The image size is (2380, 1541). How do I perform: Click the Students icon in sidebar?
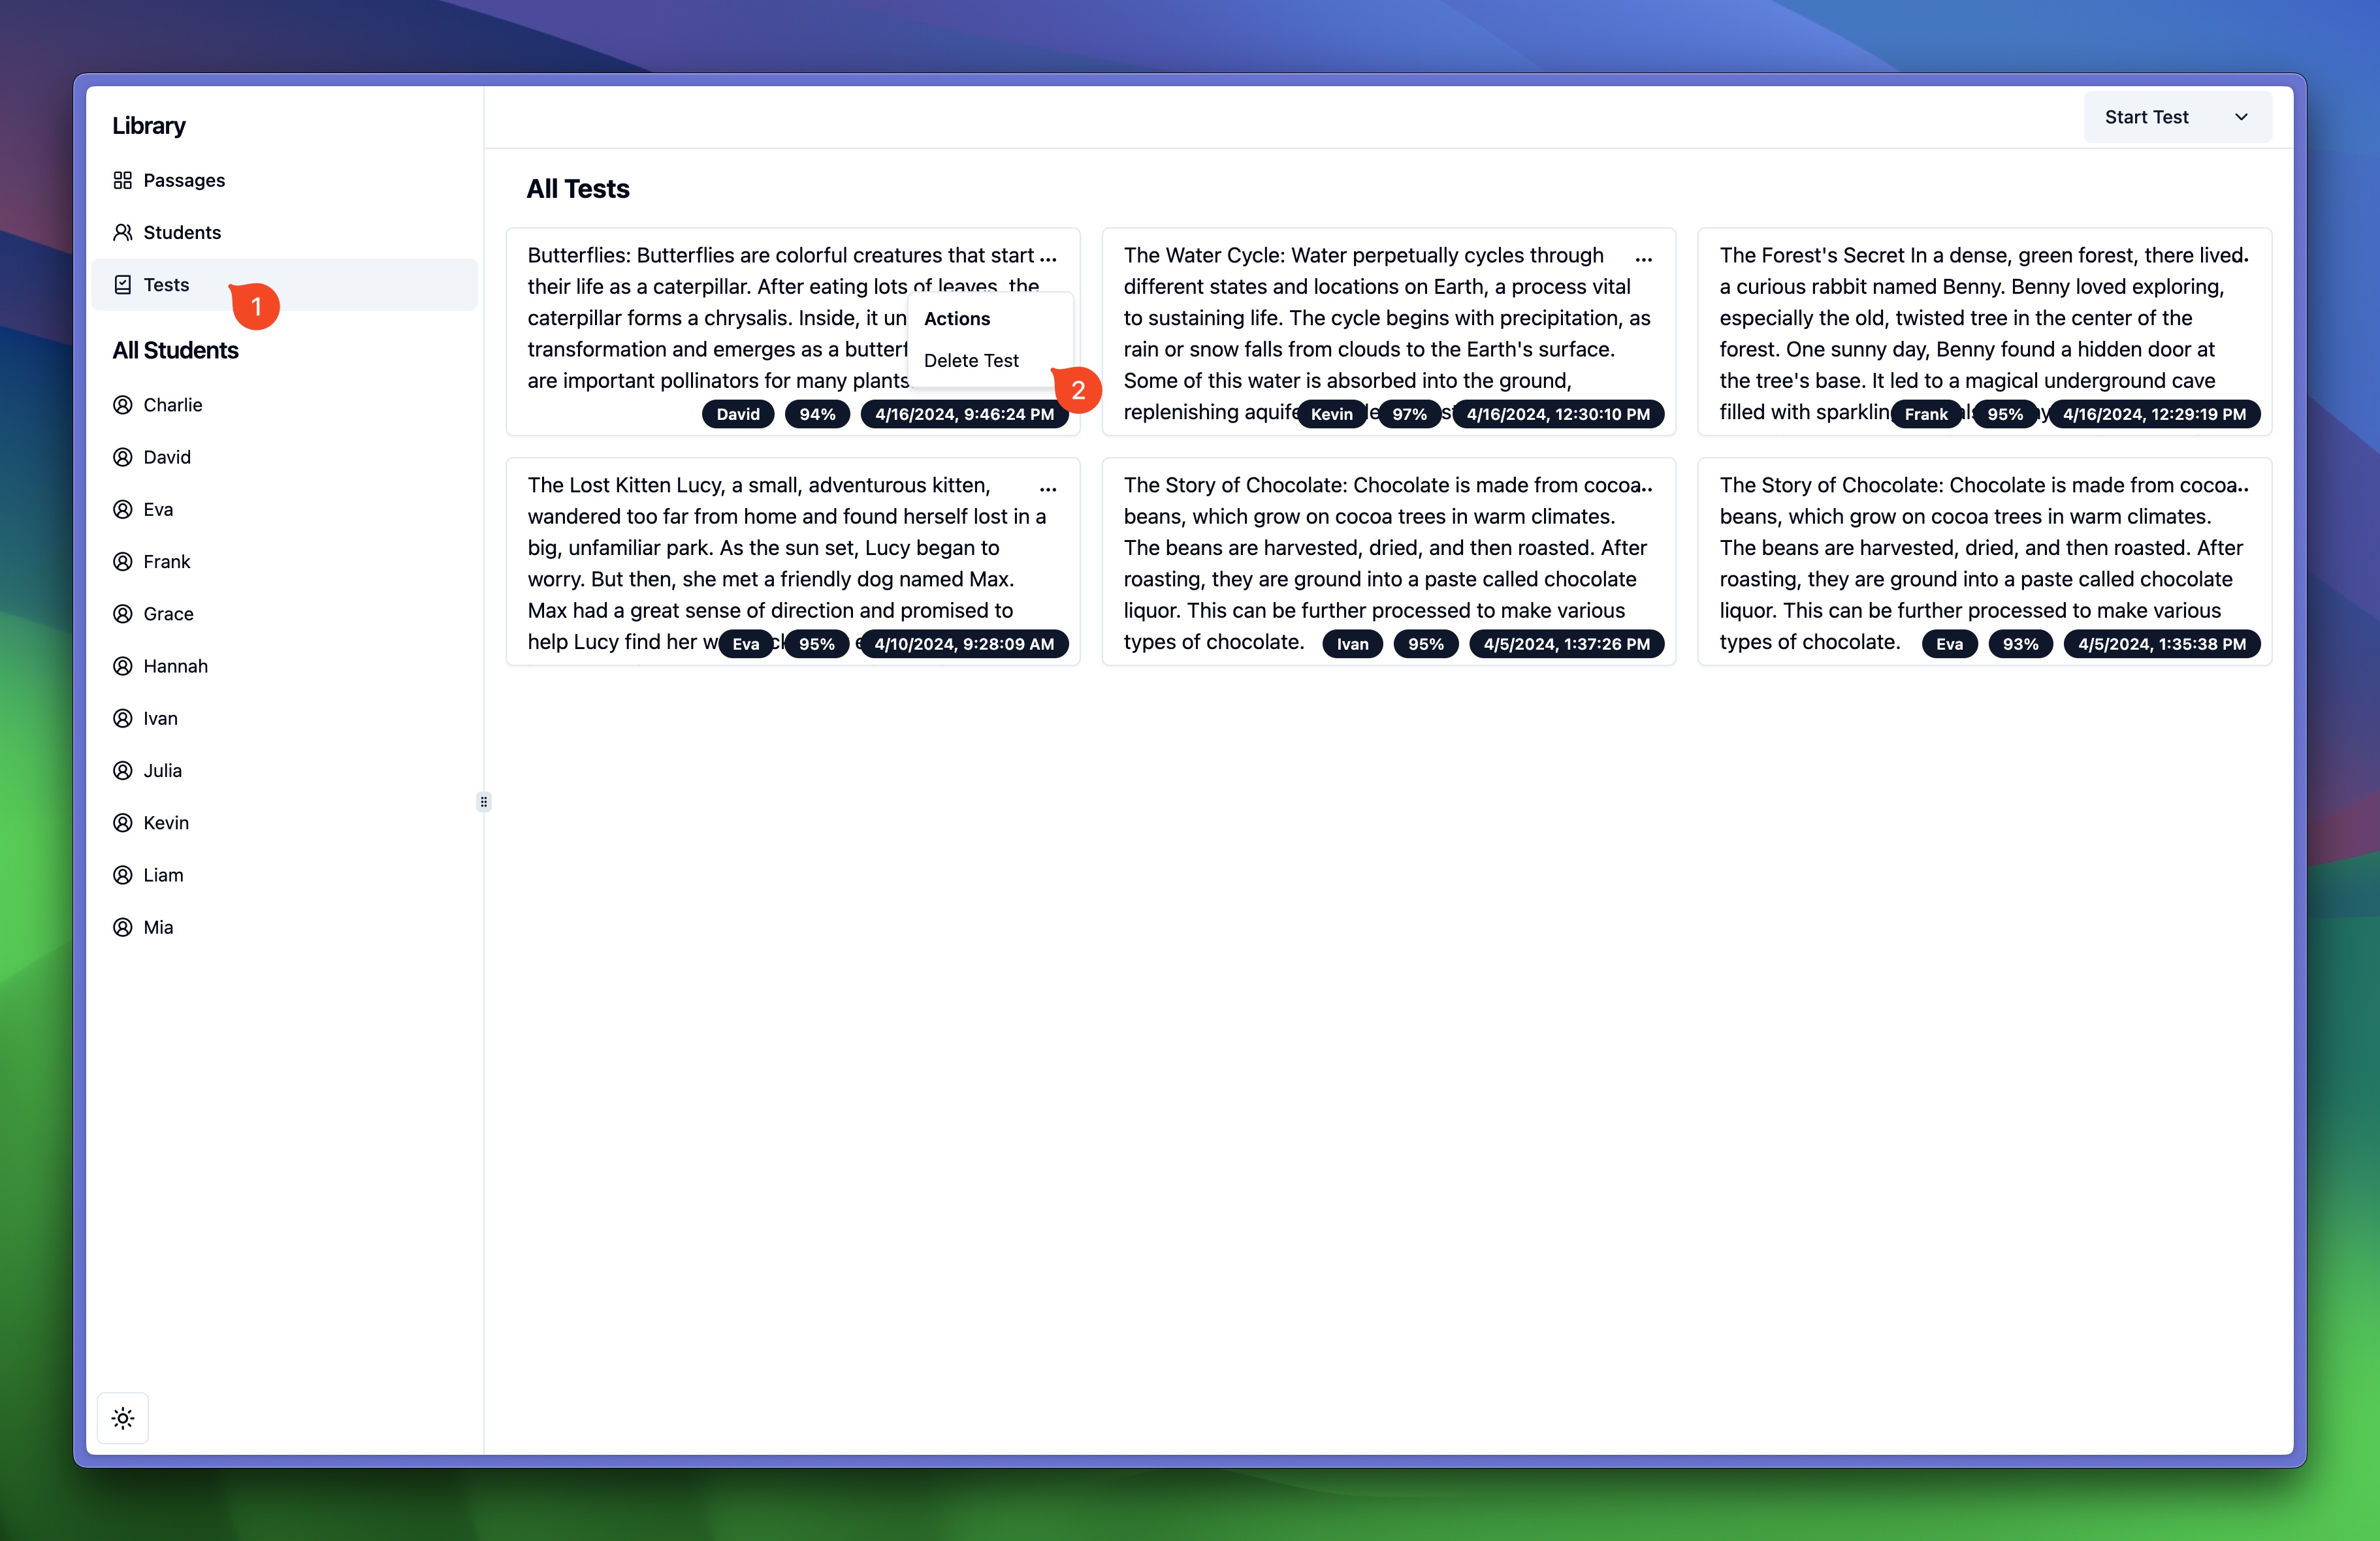[x=123, y=230]
